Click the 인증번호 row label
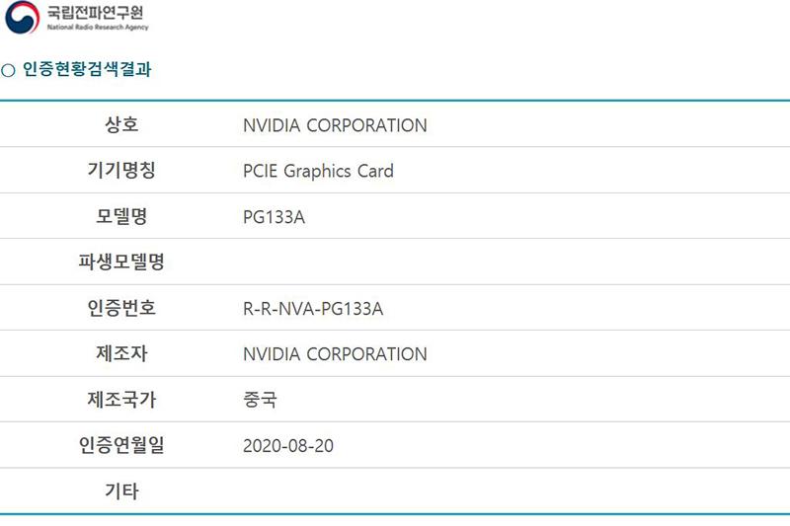The width and height of the screenshot is (790, 526). point(121,308)
